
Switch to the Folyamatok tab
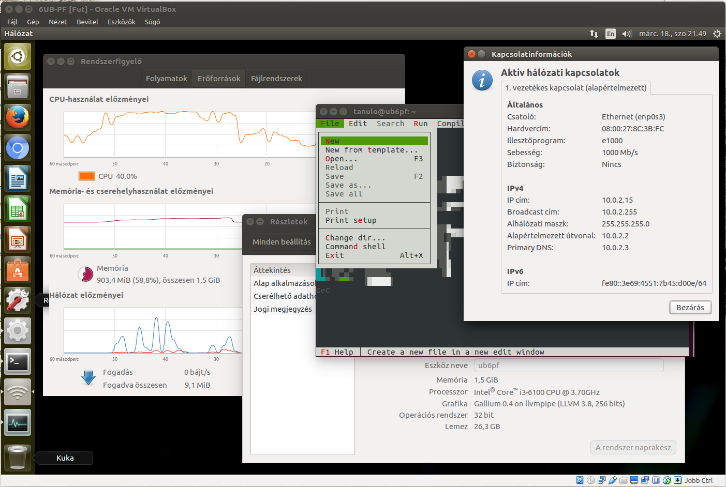[x=166, y=79]
